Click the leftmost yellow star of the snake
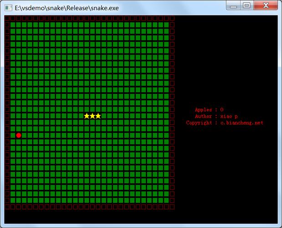The height and width of the screenshot is (228, 282). (x=87, y=116)
